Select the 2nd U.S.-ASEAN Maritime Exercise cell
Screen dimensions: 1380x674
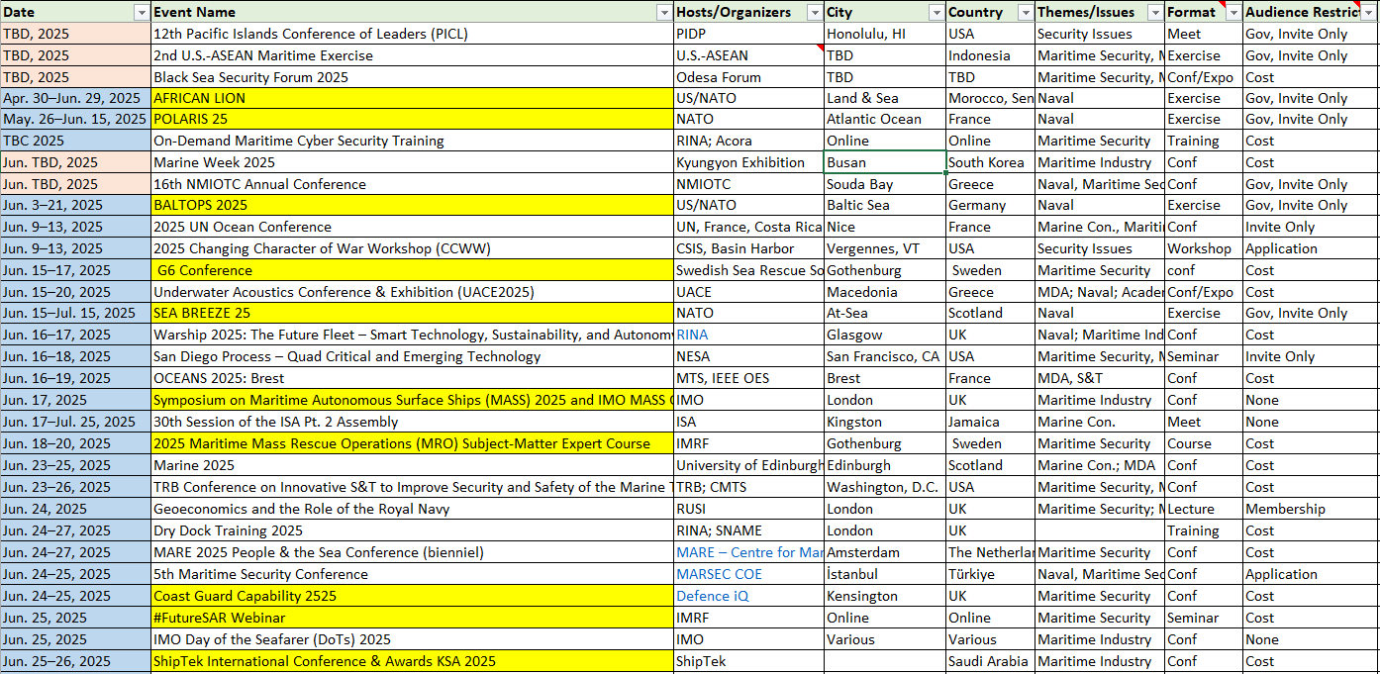(x=412, y=55)
